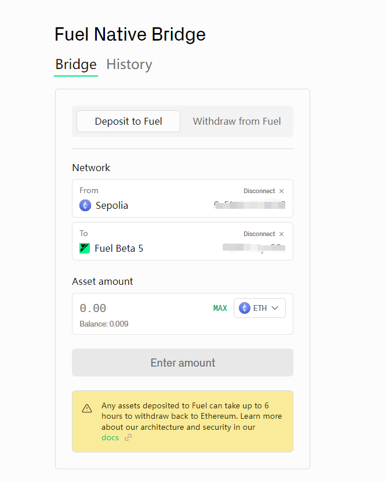This screenshot has height=482, width=385.
Task: Open the docs link in warning
Action: 110,437
